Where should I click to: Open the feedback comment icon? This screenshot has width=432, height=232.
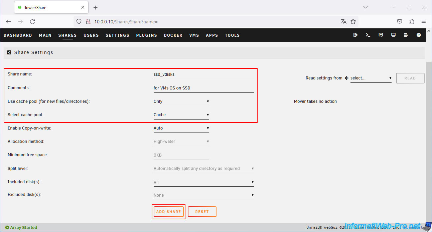click(381, 35)
